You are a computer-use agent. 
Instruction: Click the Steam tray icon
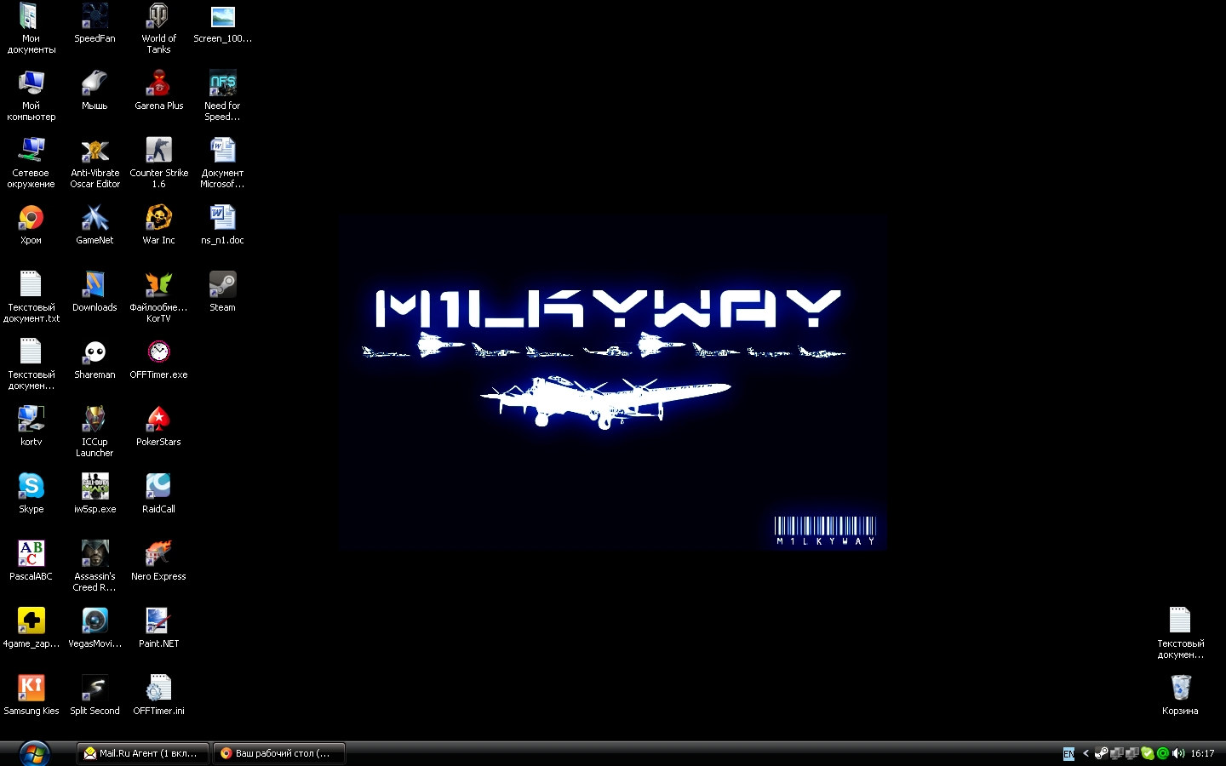[x=1101, y=753]
